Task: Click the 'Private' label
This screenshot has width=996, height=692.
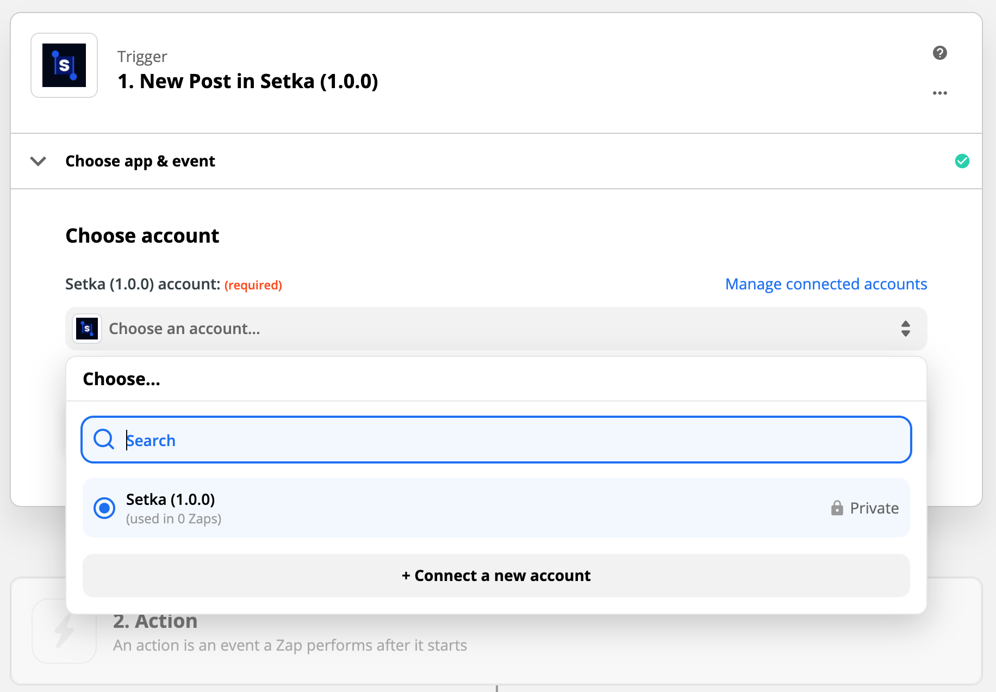Action: (874, 508)
